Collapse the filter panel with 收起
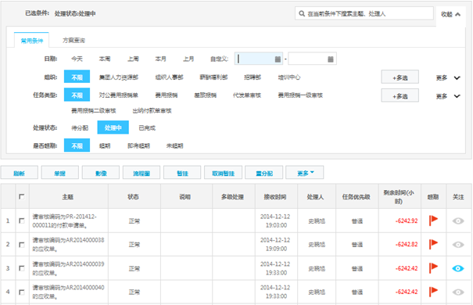The image size is (473, 305). (450, 14)
